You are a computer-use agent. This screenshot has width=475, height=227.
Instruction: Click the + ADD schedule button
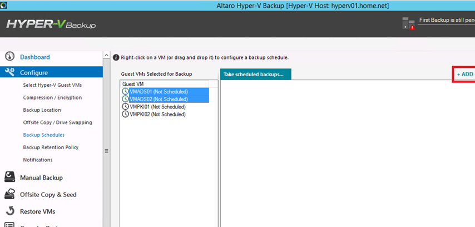[x=464, y=74]
